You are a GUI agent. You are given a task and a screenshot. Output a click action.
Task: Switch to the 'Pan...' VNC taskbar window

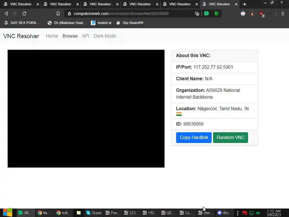pos(113,213)
